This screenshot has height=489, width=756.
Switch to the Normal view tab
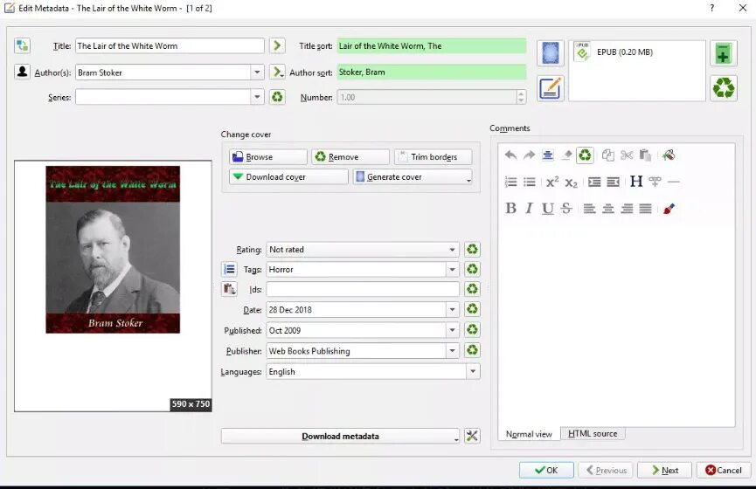pyautogui.click(x=529, y=434)
